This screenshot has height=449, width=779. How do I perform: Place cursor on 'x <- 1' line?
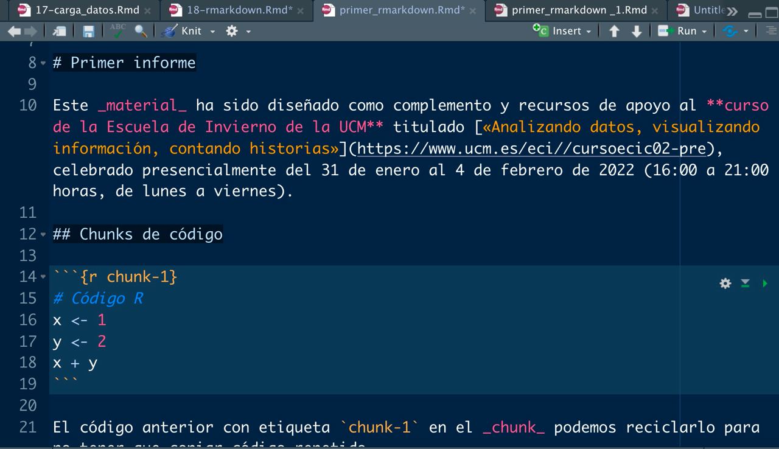point(80,319)
